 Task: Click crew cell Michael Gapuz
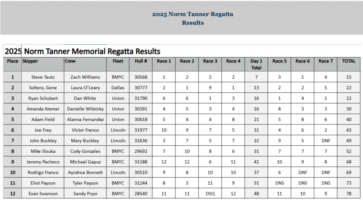click(x=85, y=162)
